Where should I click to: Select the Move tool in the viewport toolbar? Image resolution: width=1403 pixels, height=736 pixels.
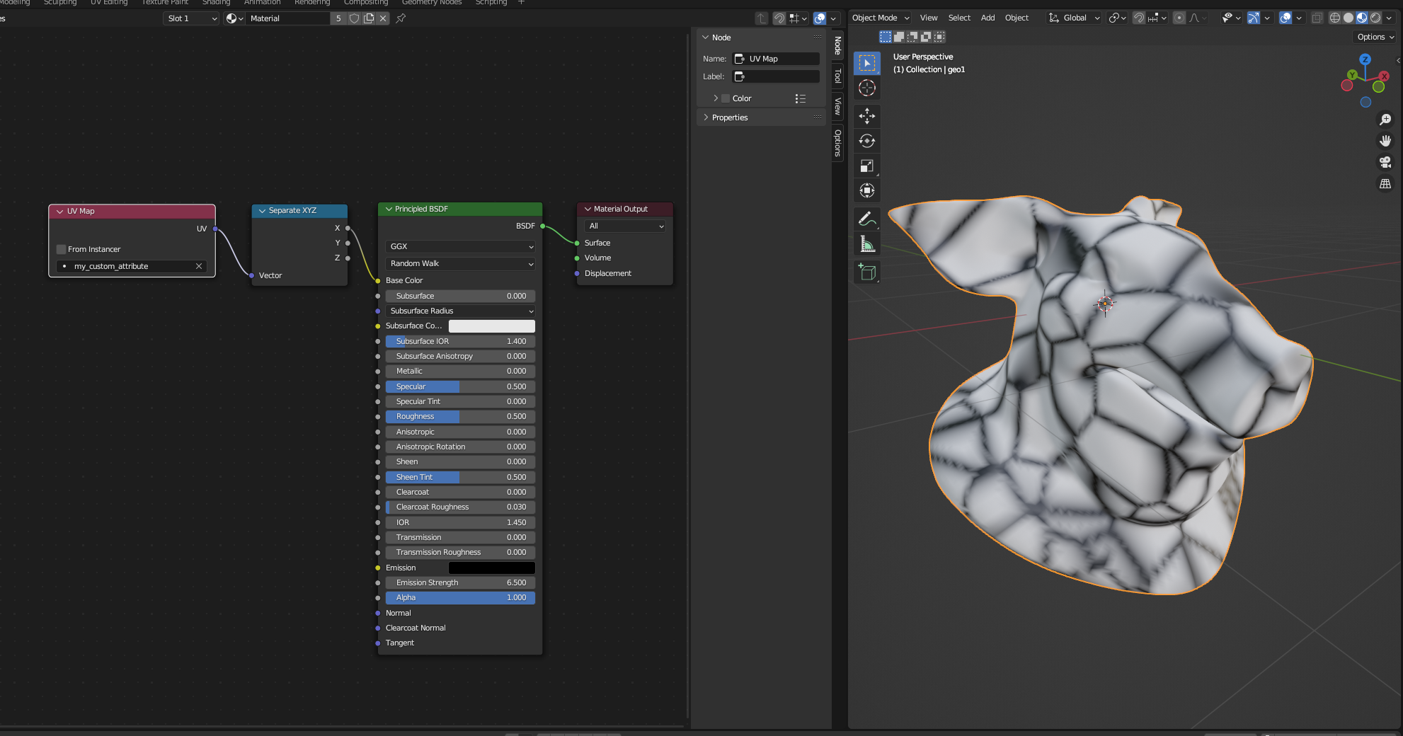click(x=867, y=116)
